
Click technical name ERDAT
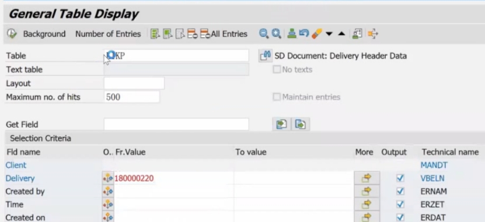(433, 217)
